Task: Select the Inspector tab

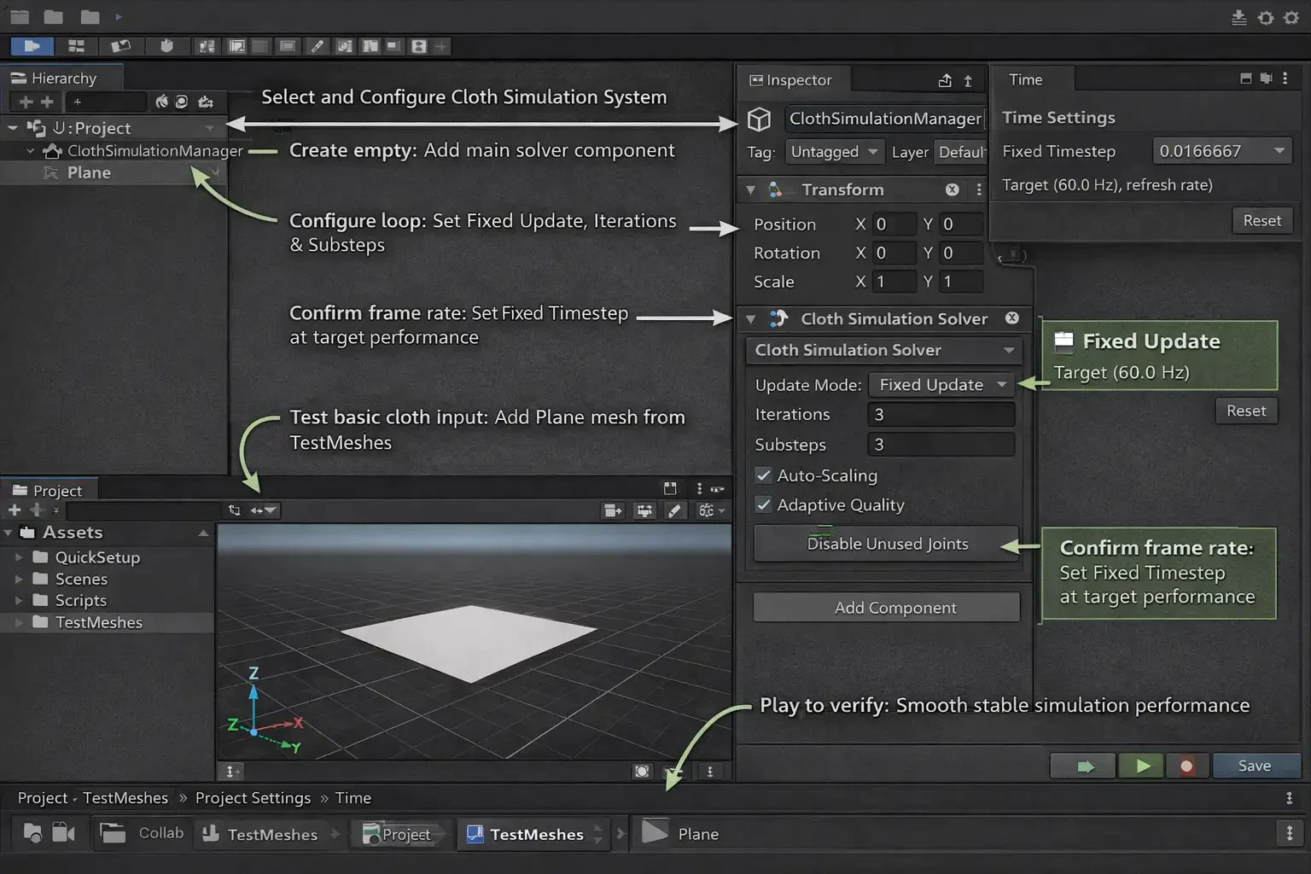Action: click(793, 79)
